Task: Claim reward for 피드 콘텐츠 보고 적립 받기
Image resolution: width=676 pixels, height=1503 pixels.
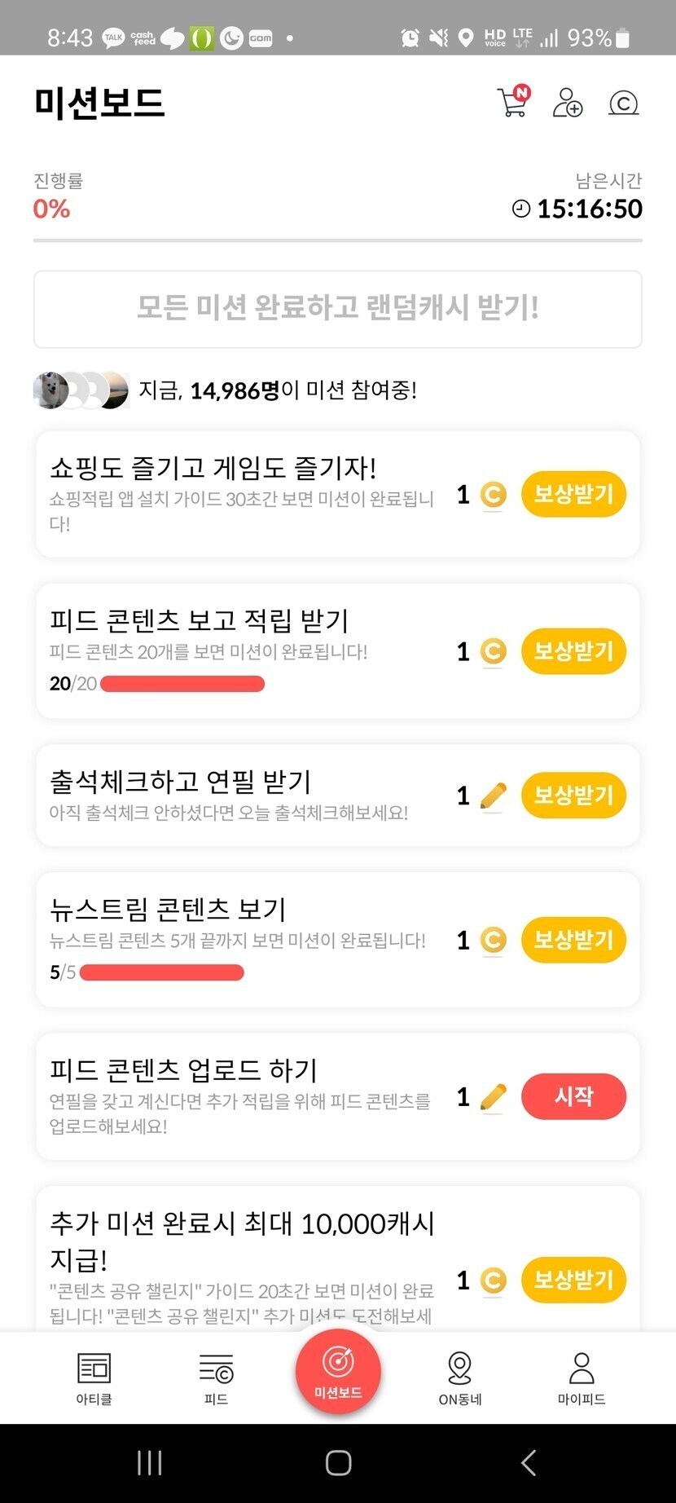Action: click(573, 651)
